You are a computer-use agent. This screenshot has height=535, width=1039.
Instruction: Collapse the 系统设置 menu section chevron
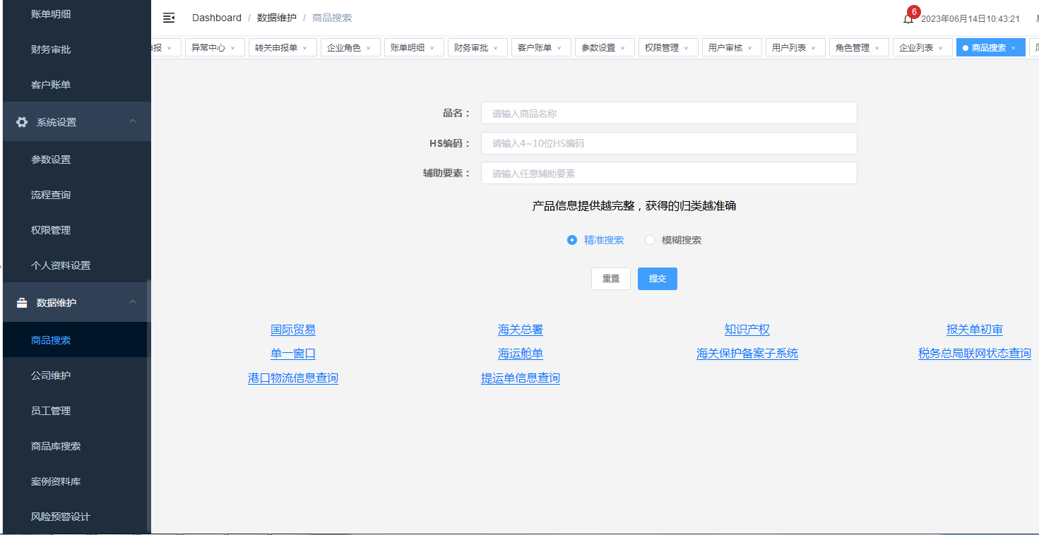click(133, 121)
